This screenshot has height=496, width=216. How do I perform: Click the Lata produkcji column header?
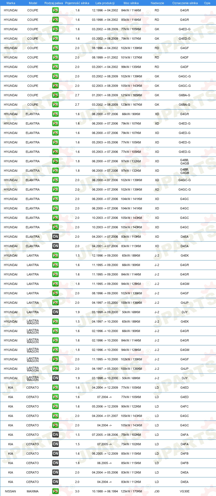click(x=105, y=3)
